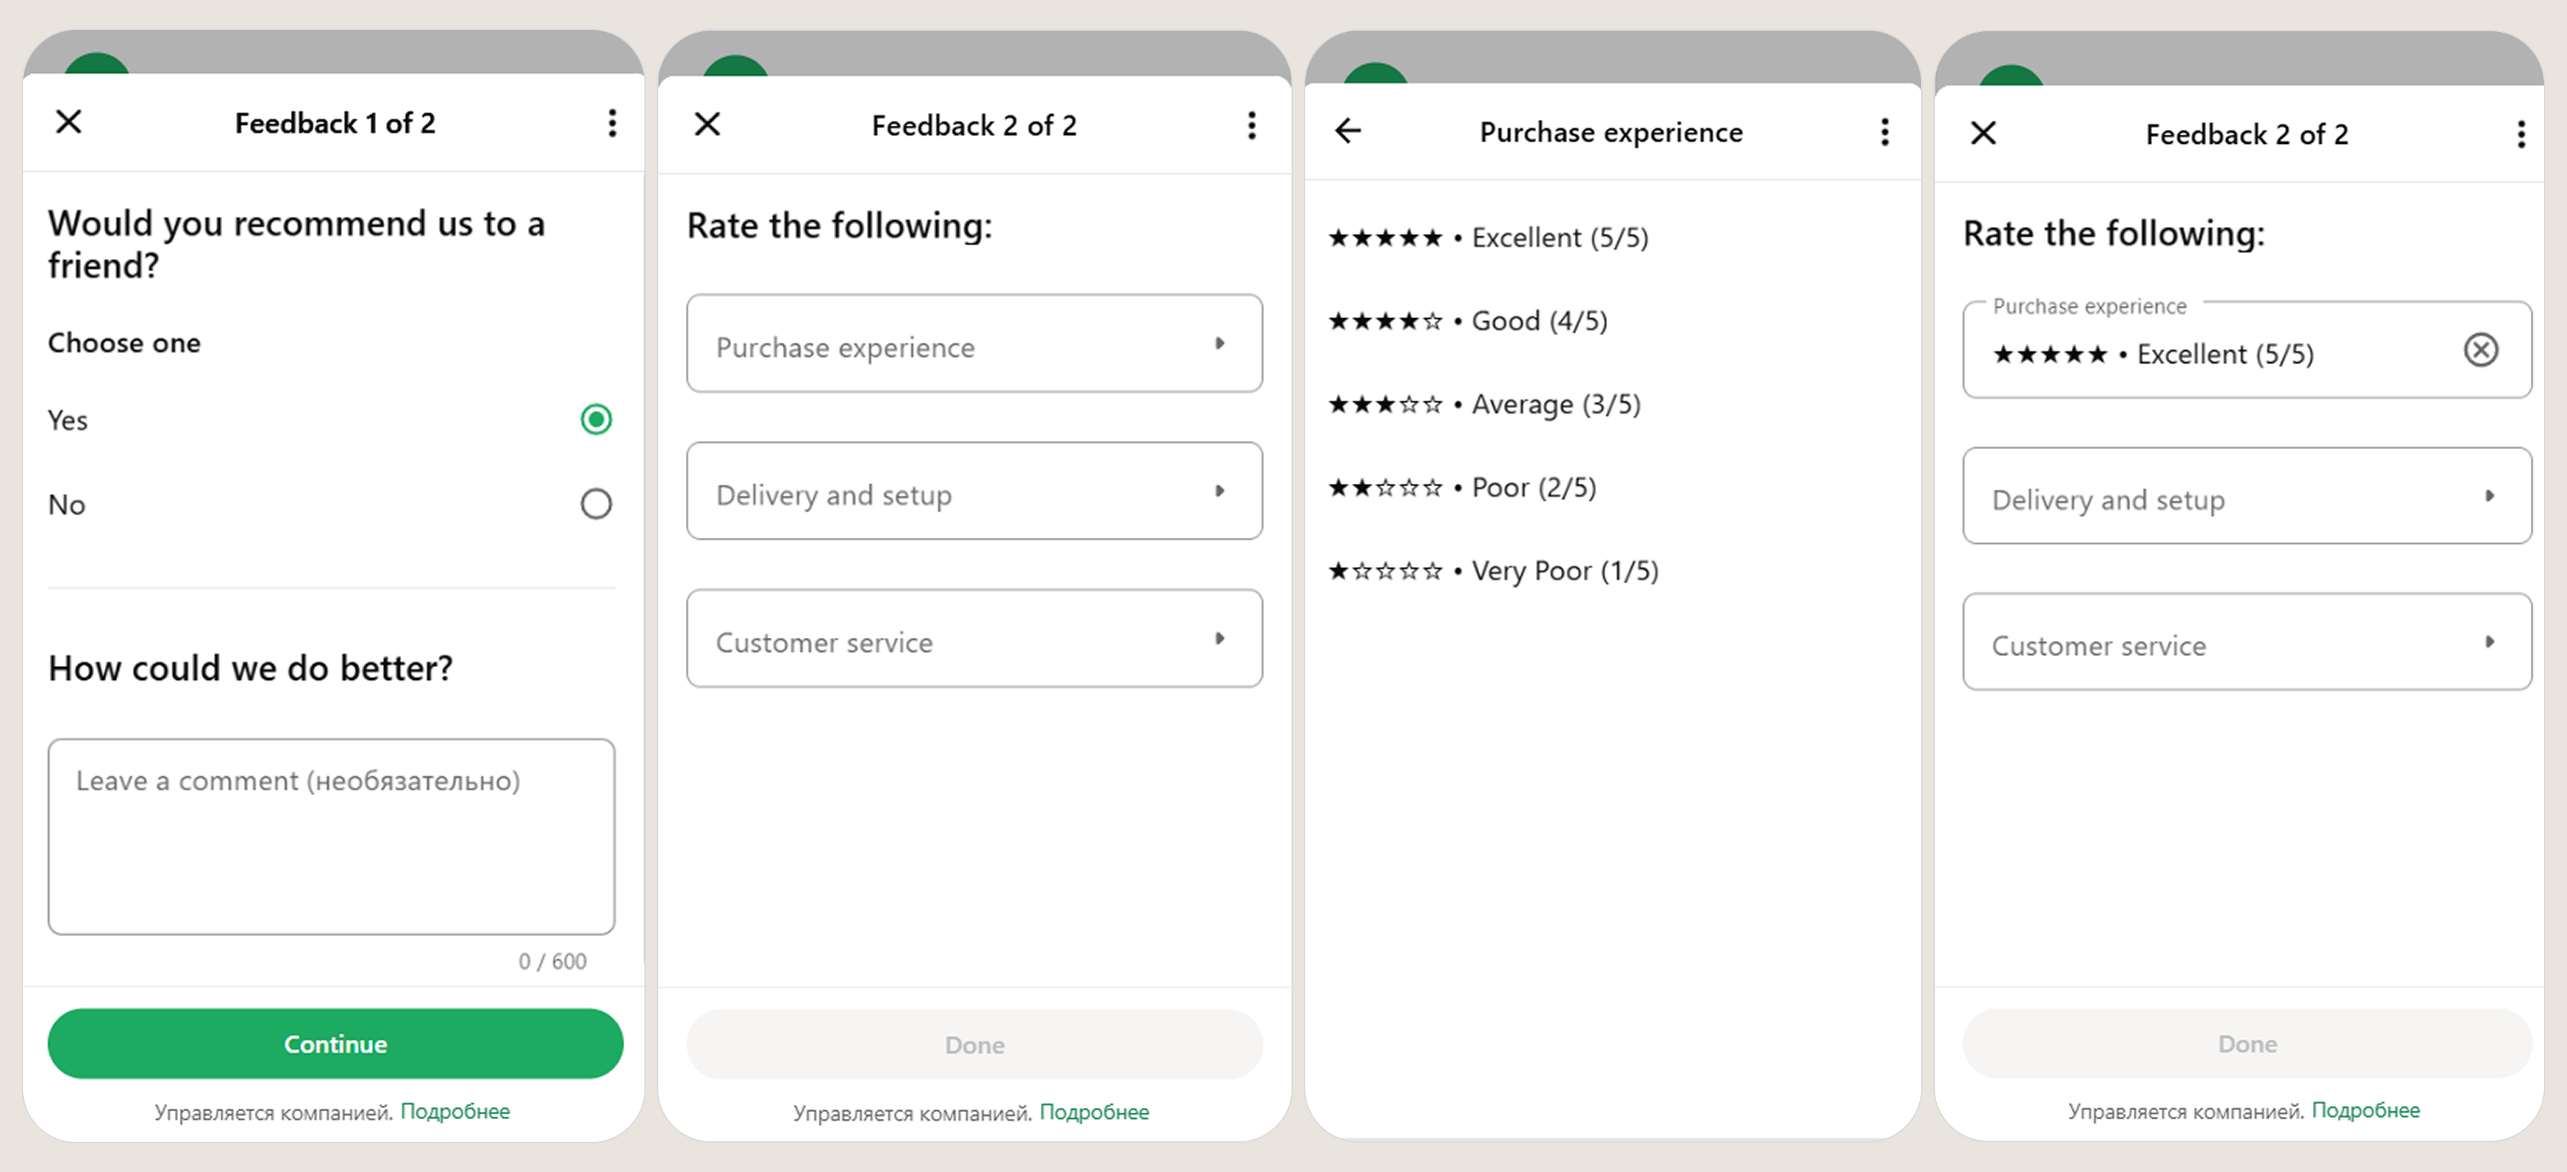Open the three-dot menu on Feedback 1 of 2
This screenshot has height=1172, width=2567.
(x=612, y=123)
